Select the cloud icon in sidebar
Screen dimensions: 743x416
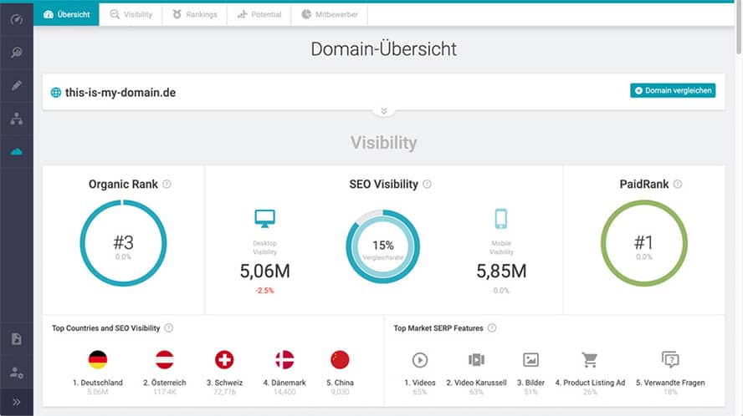tap(17, 151)
